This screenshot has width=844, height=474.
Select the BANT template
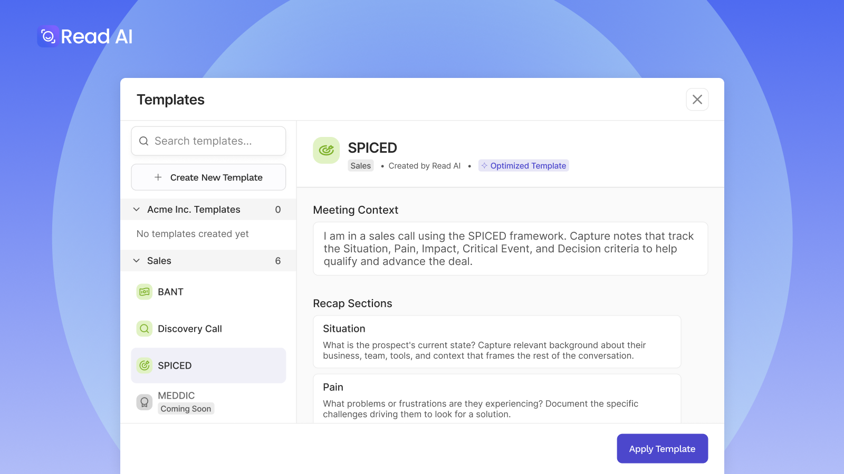208,292
